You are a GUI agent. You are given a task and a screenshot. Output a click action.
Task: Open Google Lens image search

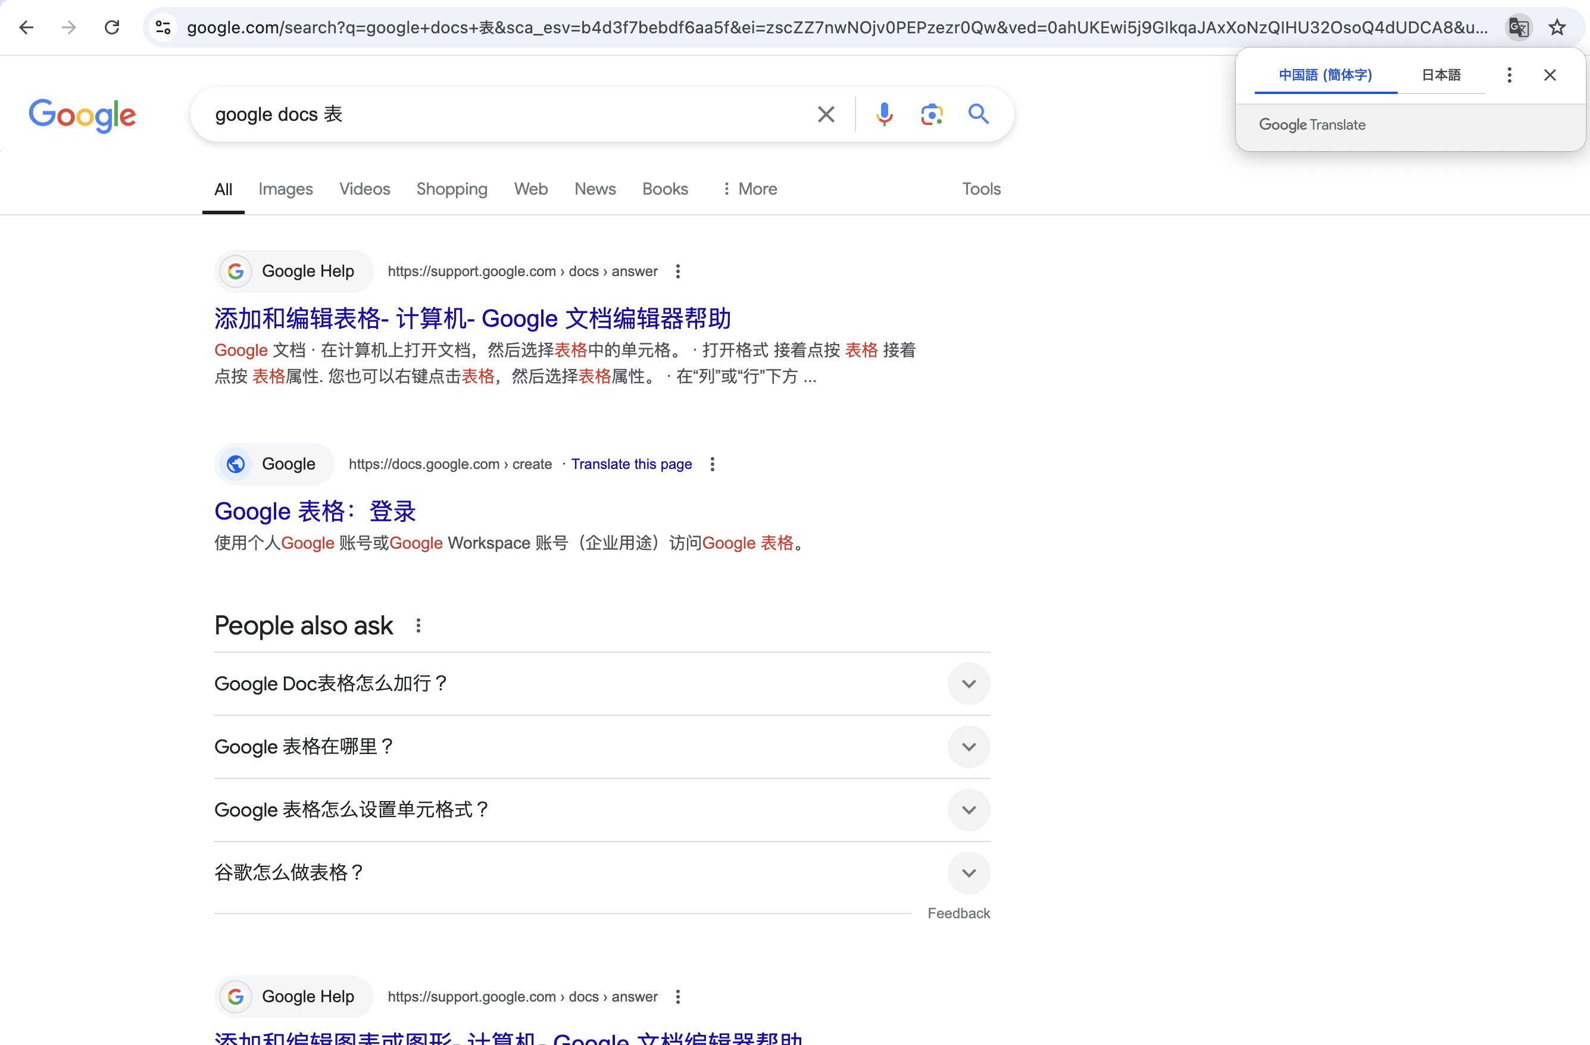pos(931,114)
